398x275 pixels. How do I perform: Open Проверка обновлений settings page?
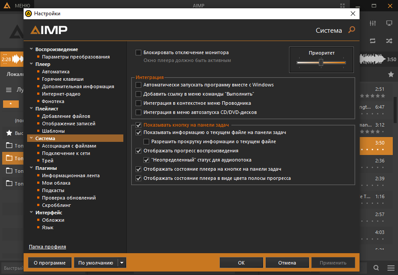coord(69,198)
